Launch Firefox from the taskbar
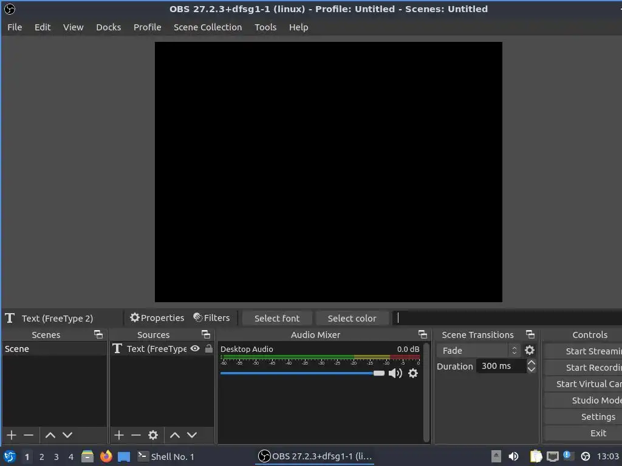Viewport: 622px width, 466px height. click(x=106, y=456)
